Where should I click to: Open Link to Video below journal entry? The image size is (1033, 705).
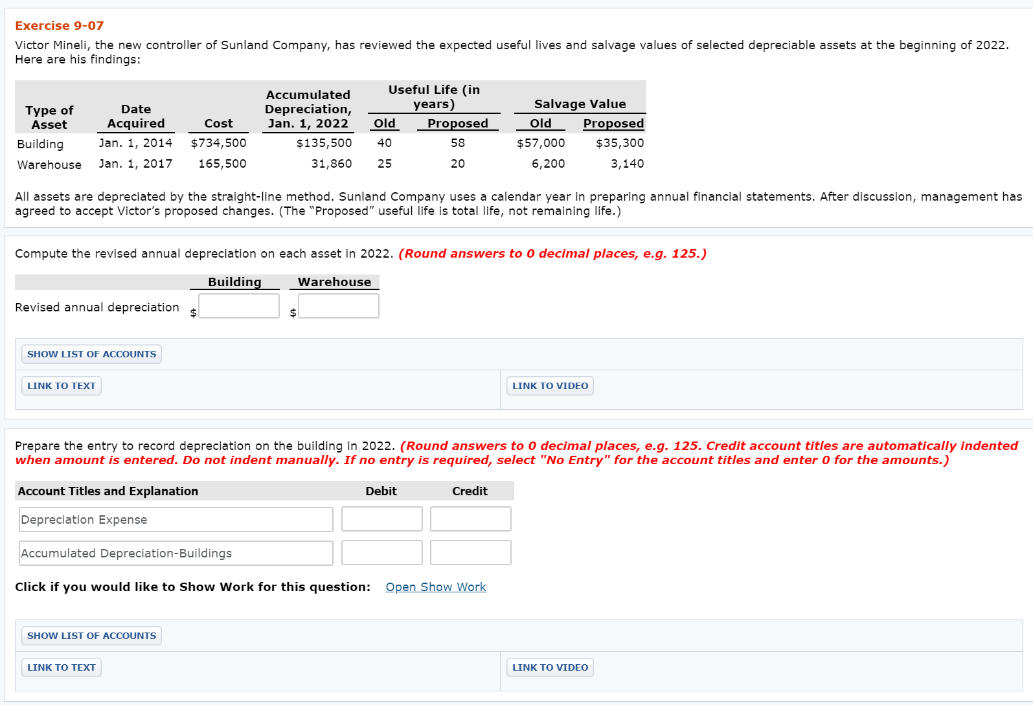[x=550, y=667]
